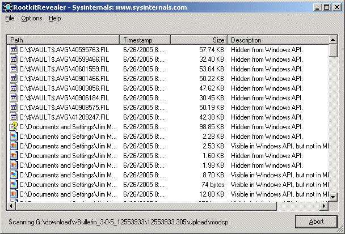This screenshot has width=345, height=234.
Task: Click vertical scrollbar down arrow
Action: tap(333, 197)
